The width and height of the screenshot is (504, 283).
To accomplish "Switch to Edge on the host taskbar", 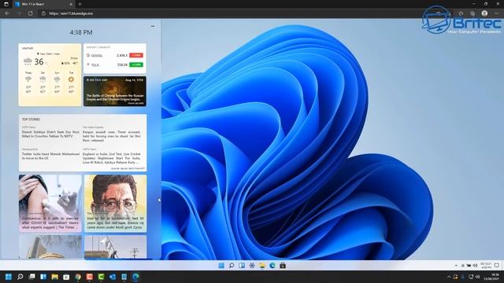I will (x=135, y=277).
